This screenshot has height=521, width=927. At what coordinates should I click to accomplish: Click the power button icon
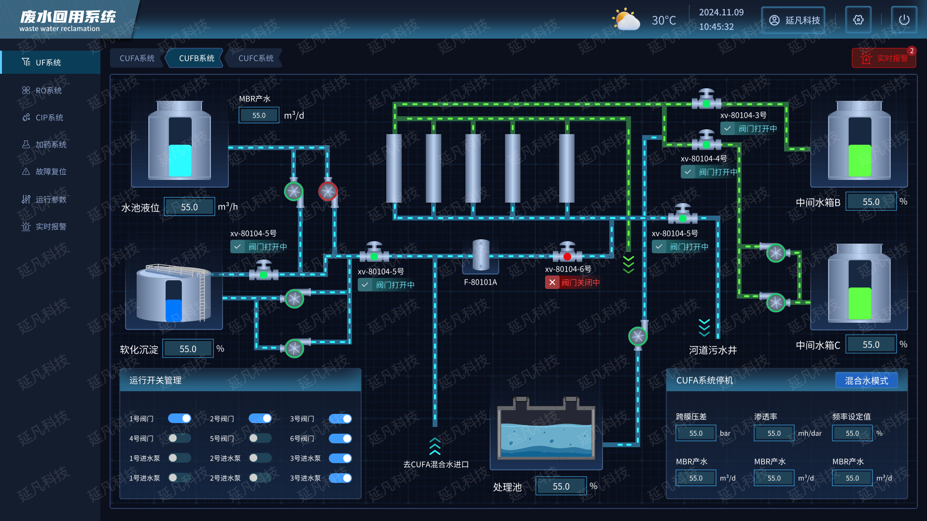904,20
